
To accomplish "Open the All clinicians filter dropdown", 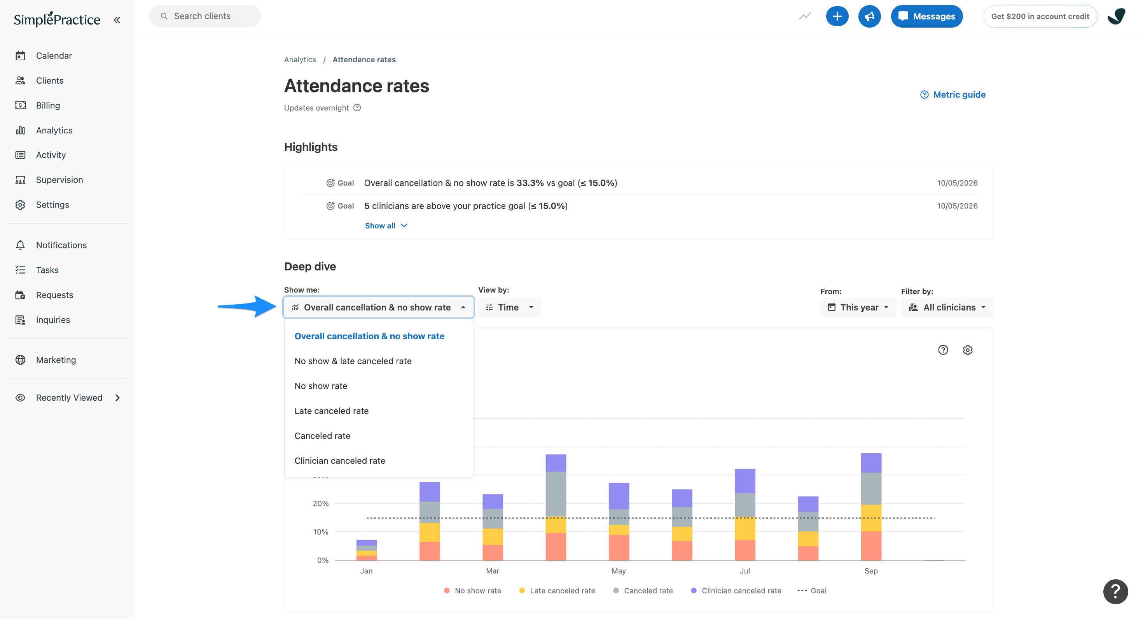I will click(x=947, y=307).
